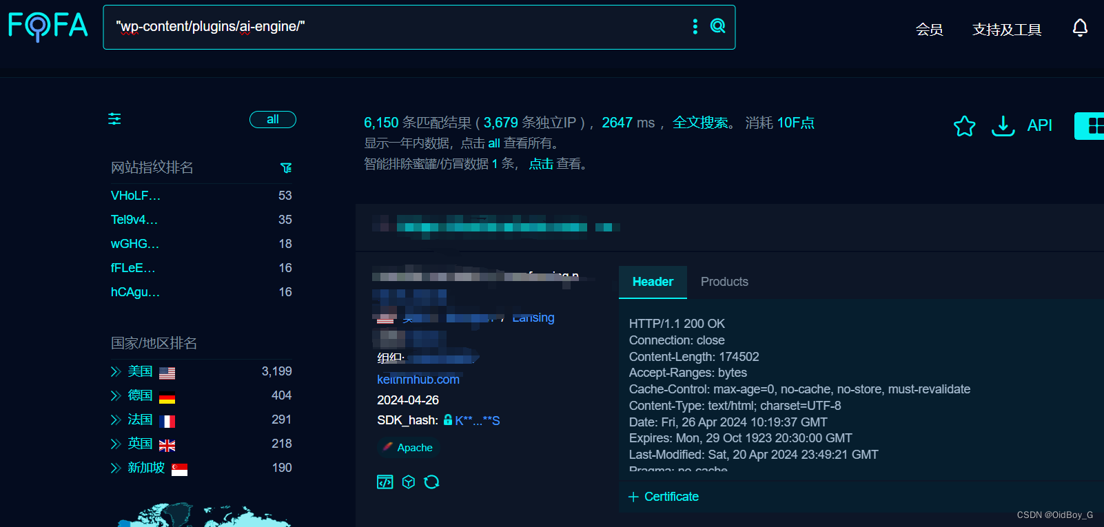1104x527 pixels.
Task: Open search options three-dot menu
Action: click(x=695, y=26)
